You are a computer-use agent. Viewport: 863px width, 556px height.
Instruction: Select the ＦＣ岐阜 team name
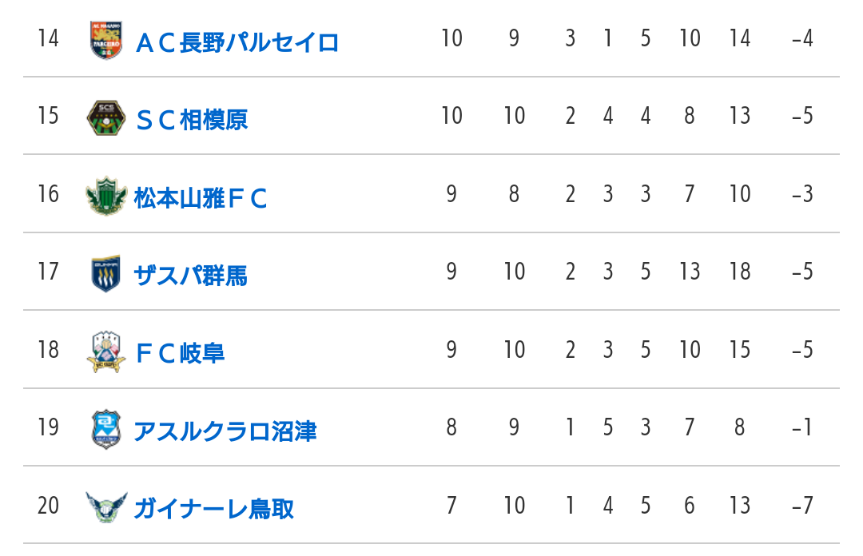click(180, 353)
